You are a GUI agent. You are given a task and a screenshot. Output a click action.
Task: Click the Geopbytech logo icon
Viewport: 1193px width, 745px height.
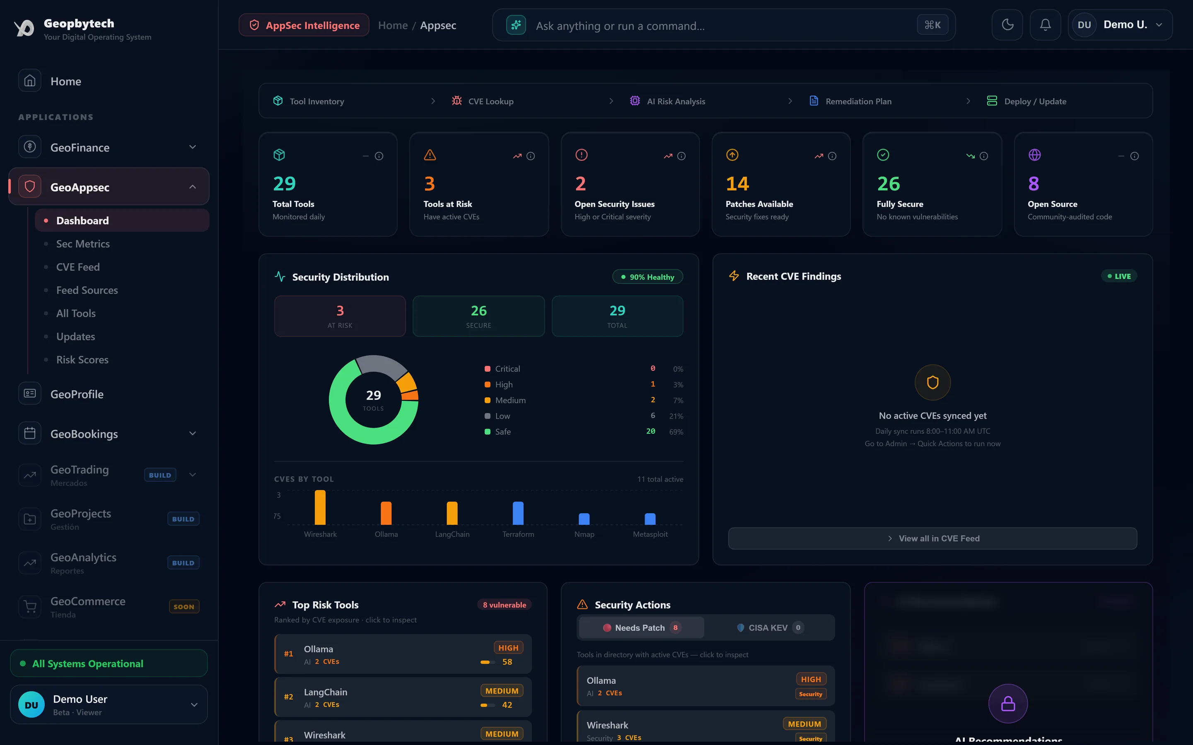click(x=24, y=28)
